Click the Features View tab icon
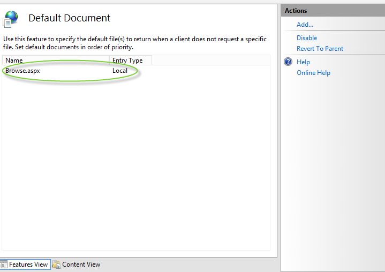385x272 pixels. 3,265
